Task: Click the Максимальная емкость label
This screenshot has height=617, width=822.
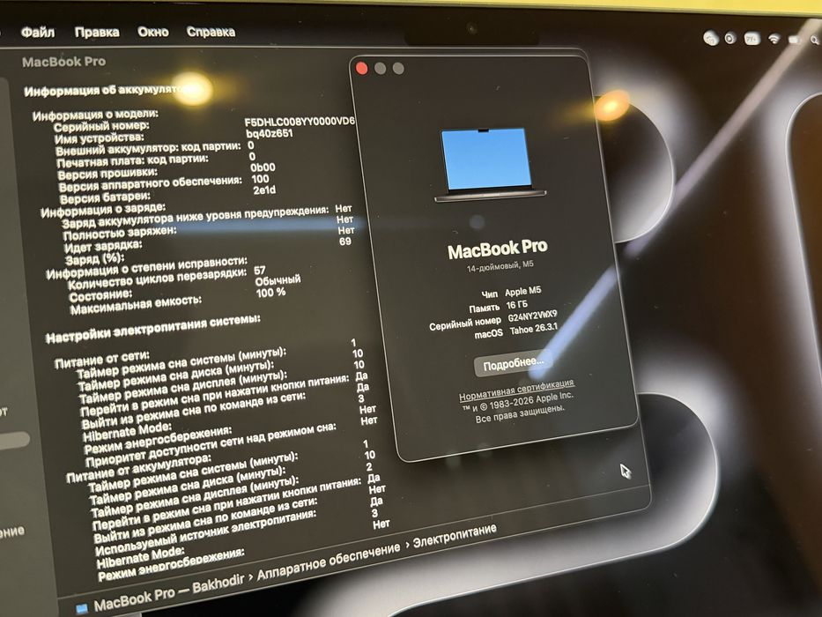Action: [136, 304]
